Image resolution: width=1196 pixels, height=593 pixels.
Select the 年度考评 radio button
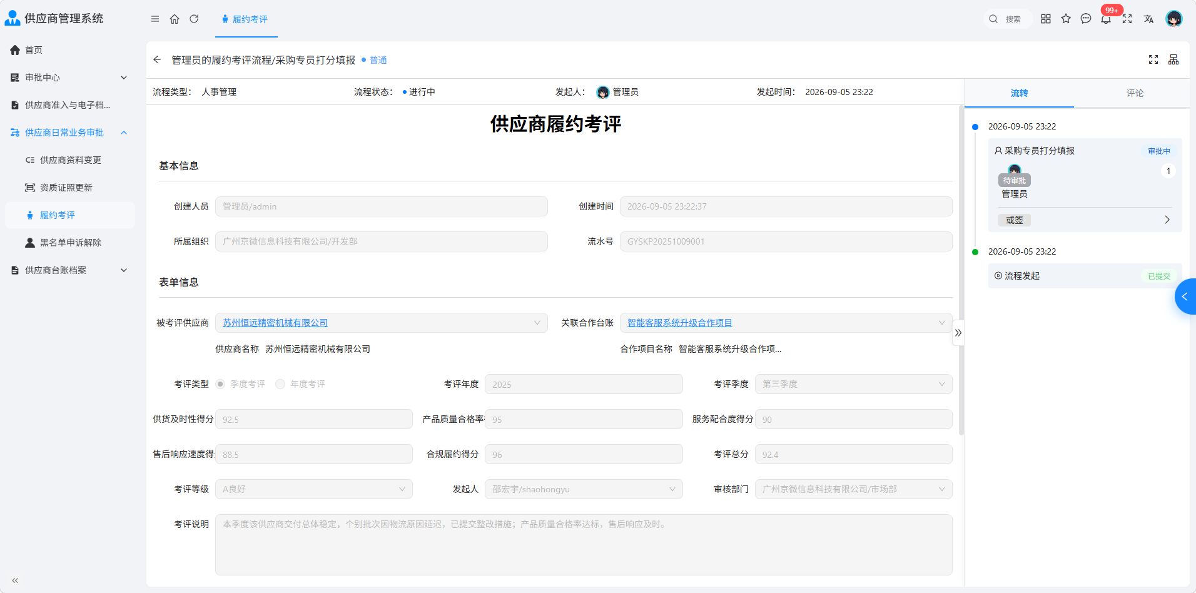(x=280, y=384)
